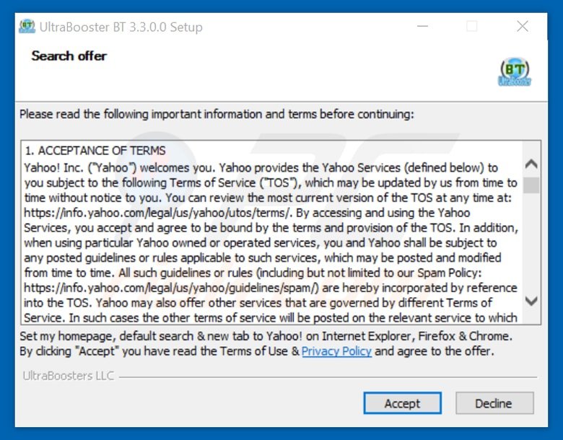Click the greyed-out maximize button
This screenshot has height=440, width=563.
pyautogui.click(x=472, y=26)
